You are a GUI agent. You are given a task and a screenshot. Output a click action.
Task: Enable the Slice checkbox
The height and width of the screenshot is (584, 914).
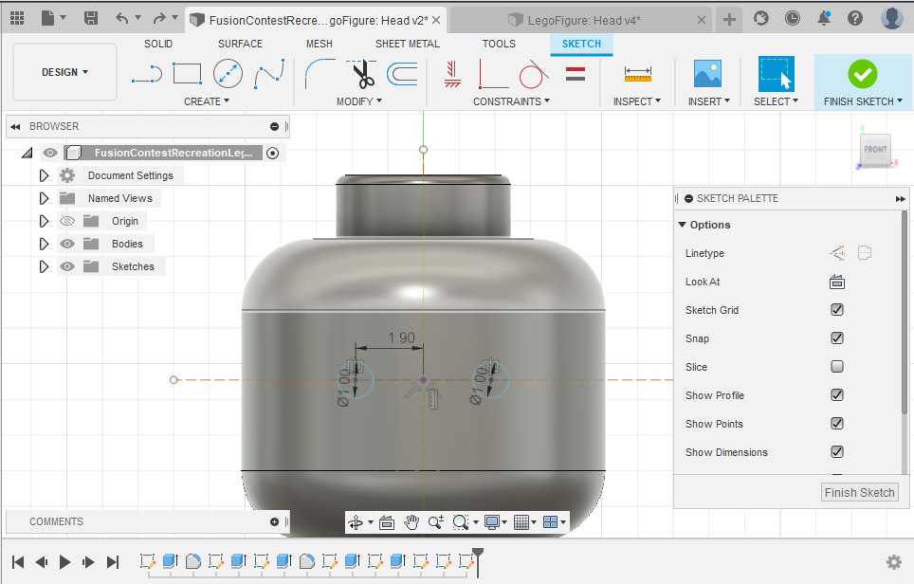tap(837, 367)
